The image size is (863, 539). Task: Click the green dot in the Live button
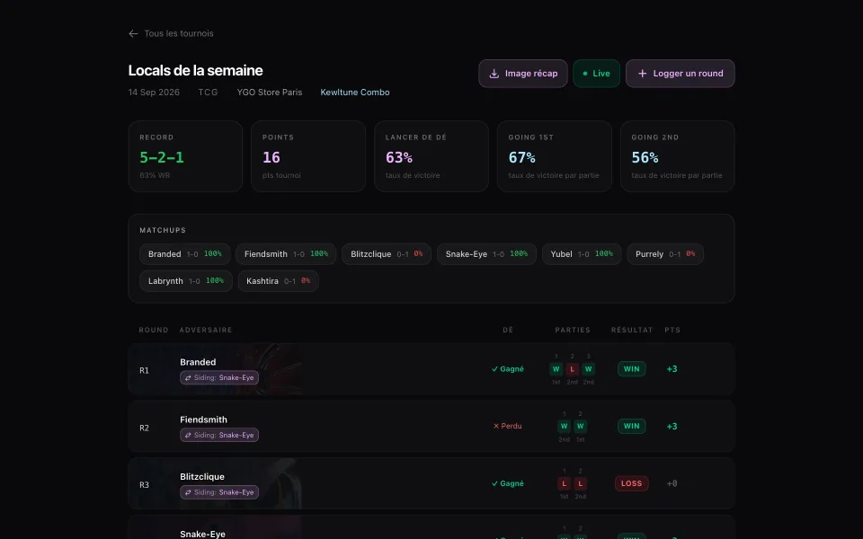pyautogui.click(x=585, y=74)
